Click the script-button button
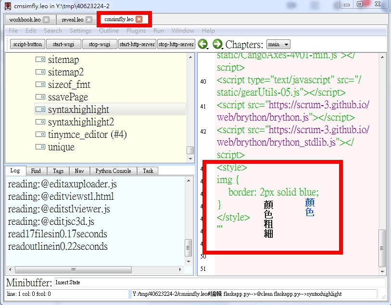Screen dimensions: 391x305 pyautogui.click(x=27, y=44)
